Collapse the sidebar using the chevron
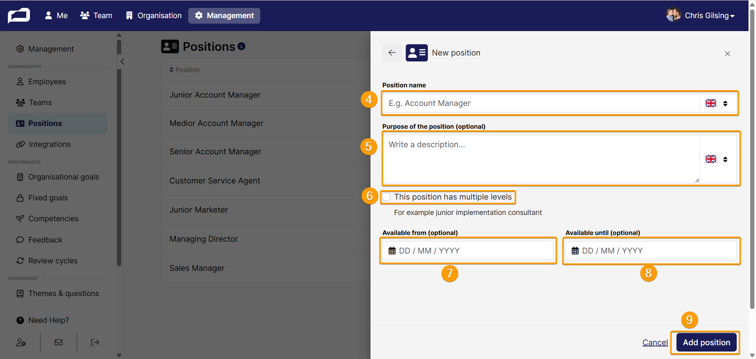756x359 pixels. pyautogui.click(x=122, y=61)
